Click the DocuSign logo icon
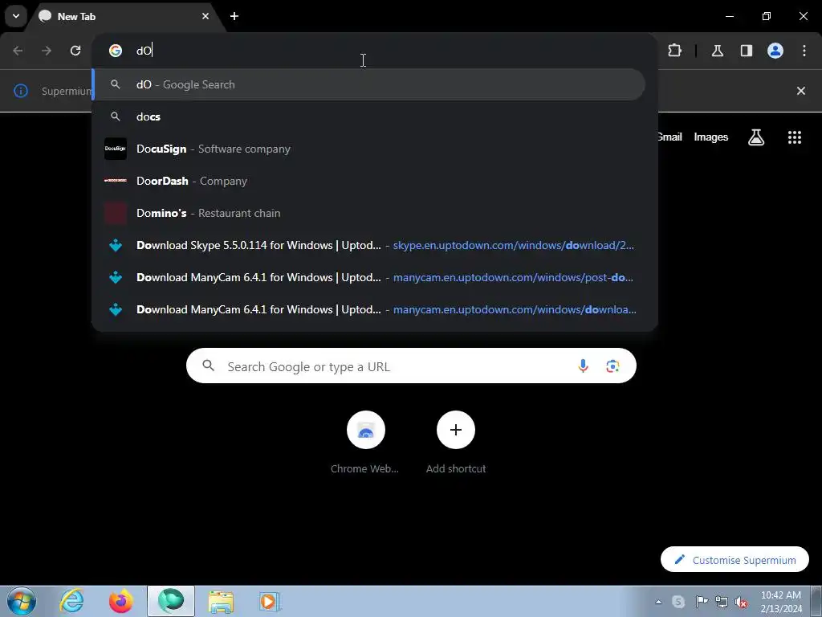Image resolution: width=822 pixels, height=617 pixels. coord(116,149)
